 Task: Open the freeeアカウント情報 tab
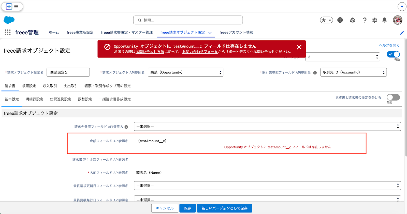click(236, 32)
